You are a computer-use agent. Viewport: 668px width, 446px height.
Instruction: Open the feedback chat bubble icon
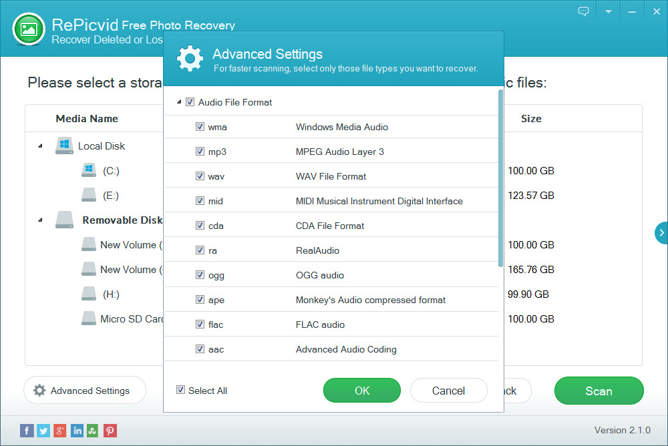coord(583,11)
